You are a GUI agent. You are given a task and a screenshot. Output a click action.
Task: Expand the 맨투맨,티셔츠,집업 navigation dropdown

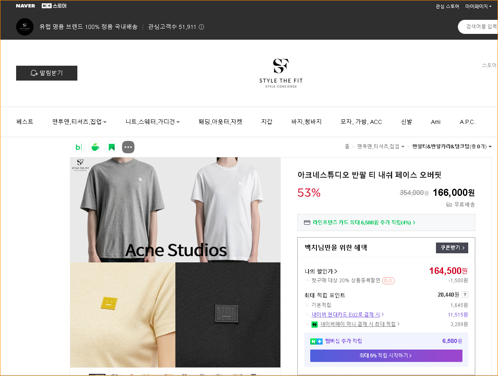coord(79,121)
